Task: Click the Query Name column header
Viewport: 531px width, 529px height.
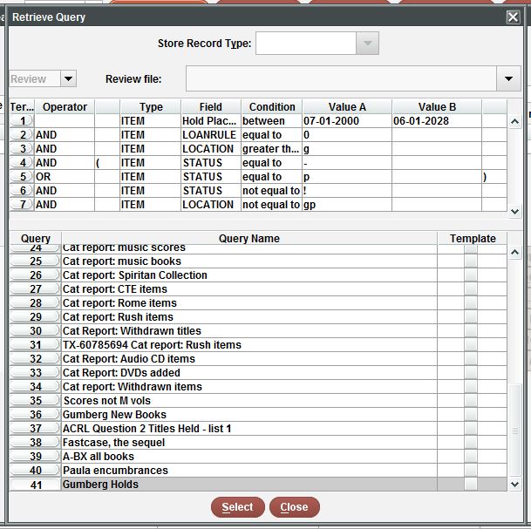Action: [x=249, y=238]
